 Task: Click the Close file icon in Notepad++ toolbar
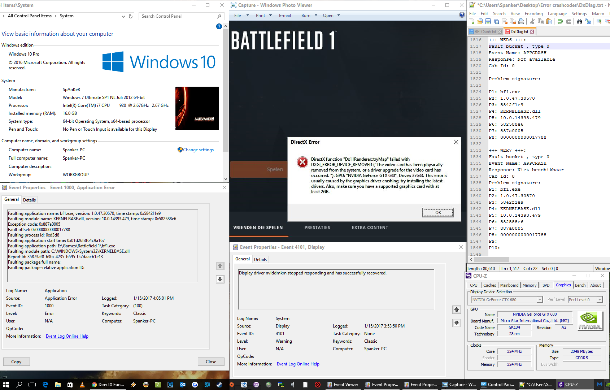tap(505, 22)
